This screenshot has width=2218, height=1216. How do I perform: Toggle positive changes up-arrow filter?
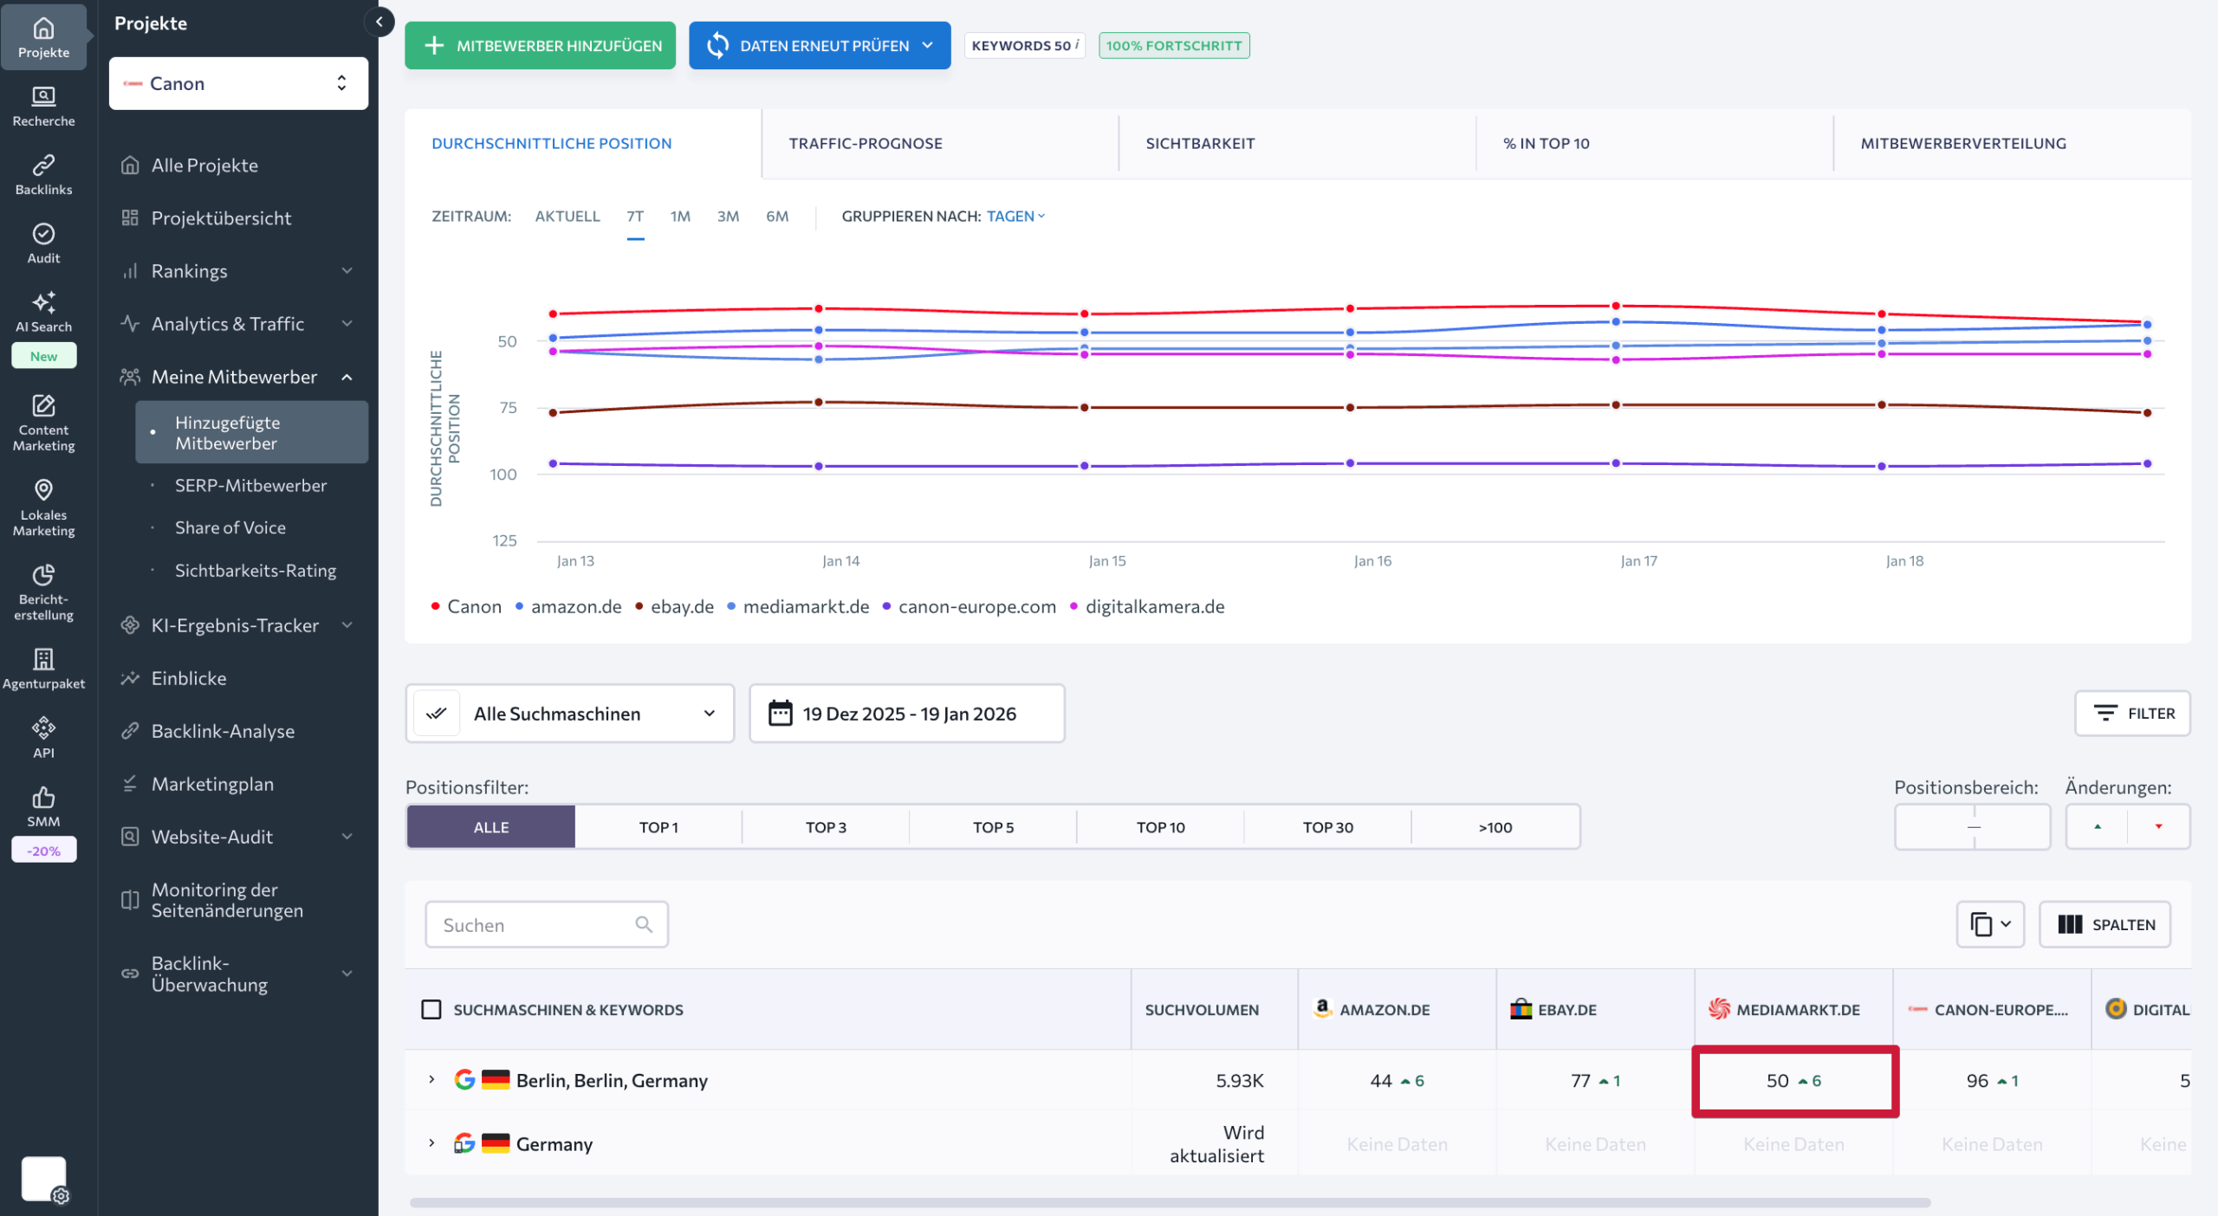click(x=2097, y=826)
